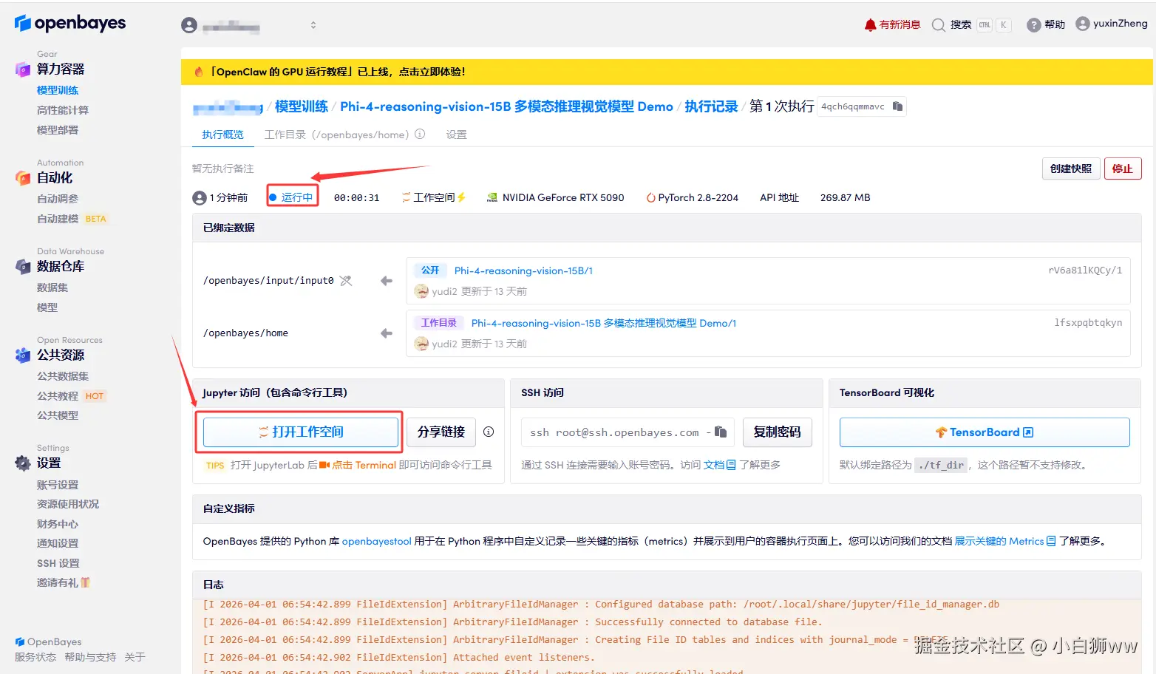This screenshot has width=1156, height=674.
Task: Open the yuxinZheng profile menu
Action: [1112, 24]
